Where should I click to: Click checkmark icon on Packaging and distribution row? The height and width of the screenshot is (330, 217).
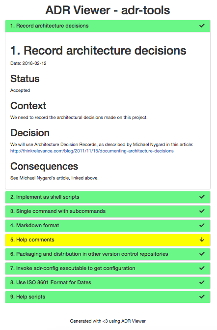(x=202, y=254)
